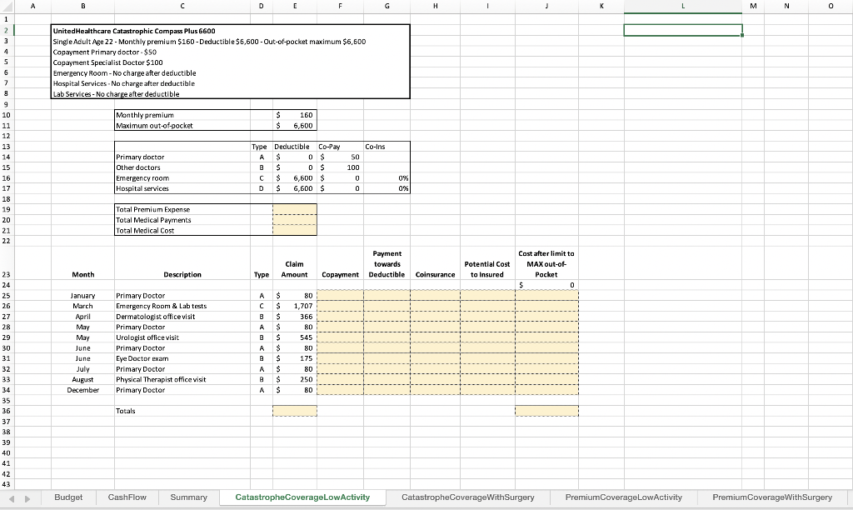Click the 'Totals' label cell
The width and height of the screenshot is (853, 510).
click(182, 411)
